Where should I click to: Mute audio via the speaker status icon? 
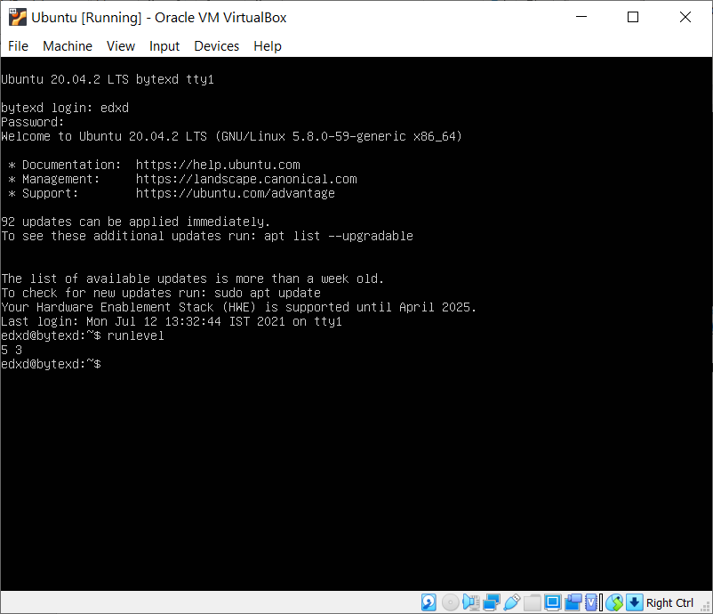[469, 602]
